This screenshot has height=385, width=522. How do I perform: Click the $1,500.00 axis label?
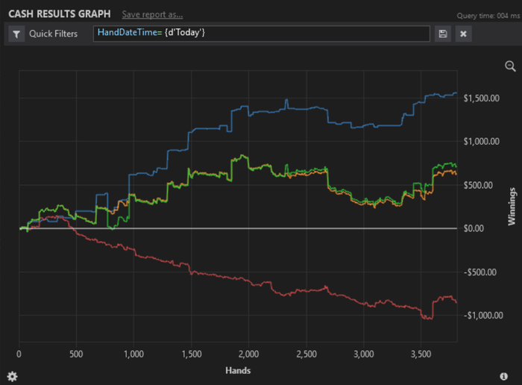coord(482,98)
